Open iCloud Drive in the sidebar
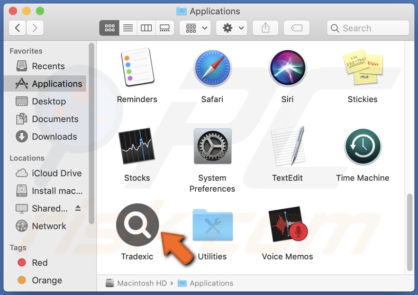Screen dimensions: 418x295 tap(45, 173)
